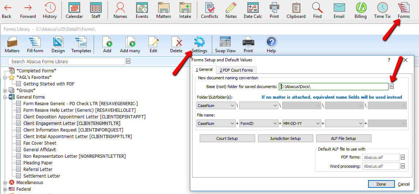Click the ALF File Setup button

[344, 138]
